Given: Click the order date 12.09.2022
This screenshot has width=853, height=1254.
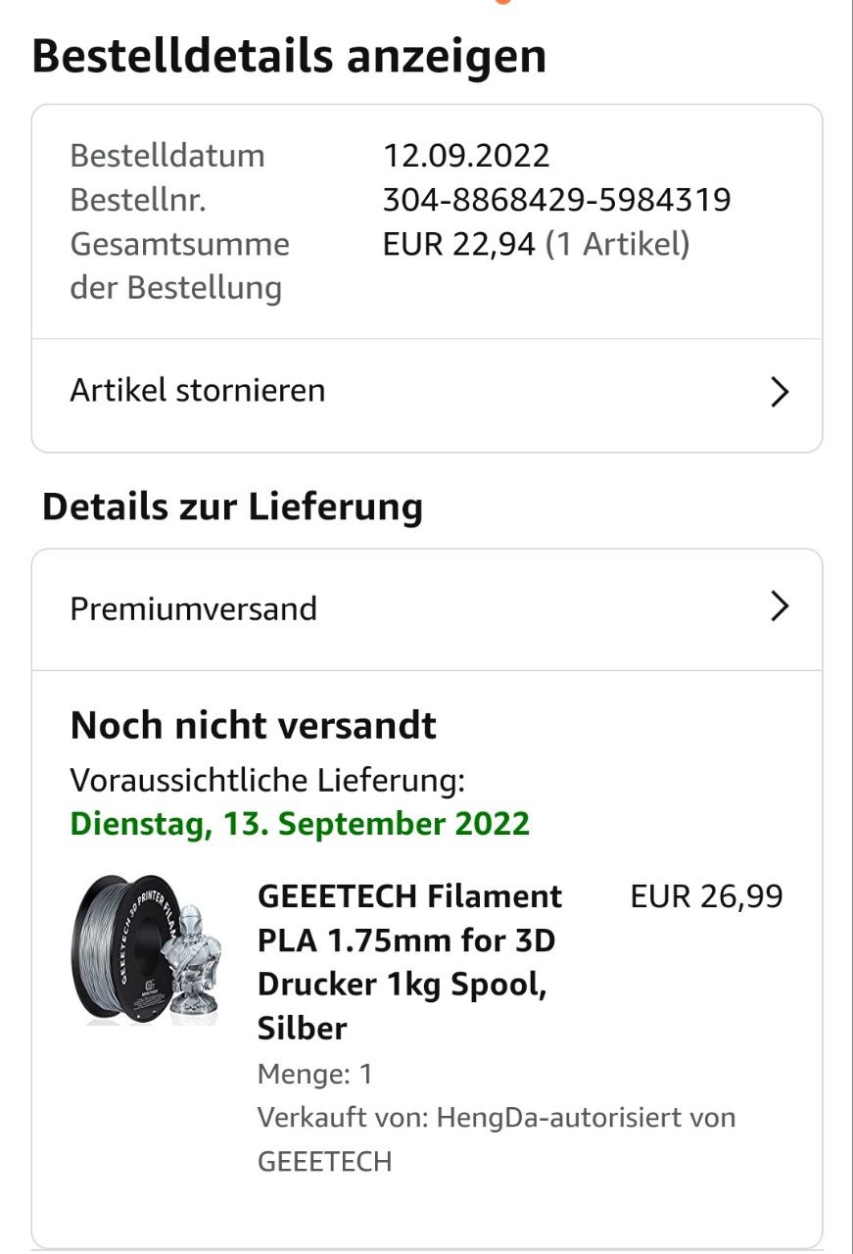Looking at the screenshot, I should 465,156.
